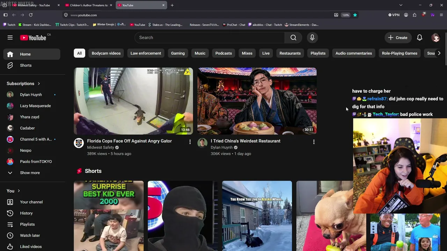Open Dylan Huynh channel avatar beside video

click(202, 143)
